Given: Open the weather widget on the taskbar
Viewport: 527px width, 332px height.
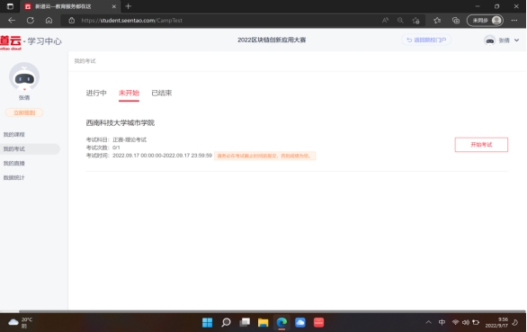Looking at the screenshot, I should (20, 322).
